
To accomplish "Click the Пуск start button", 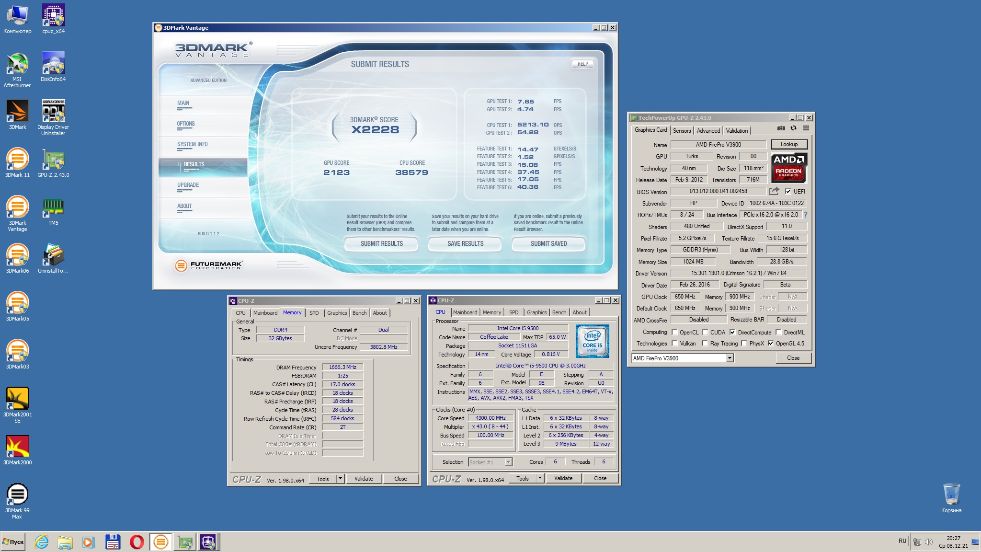I will coord(13,542).
